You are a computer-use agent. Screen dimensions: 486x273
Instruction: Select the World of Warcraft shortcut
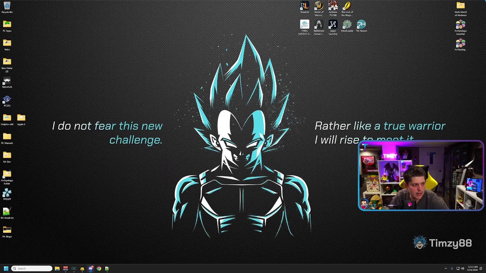pyautogui.click(x=319, y=9)
